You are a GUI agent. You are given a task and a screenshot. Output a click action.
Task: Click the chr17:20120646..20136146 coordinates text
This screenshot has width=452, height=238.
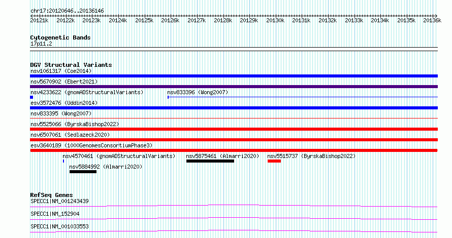[67, 11]
